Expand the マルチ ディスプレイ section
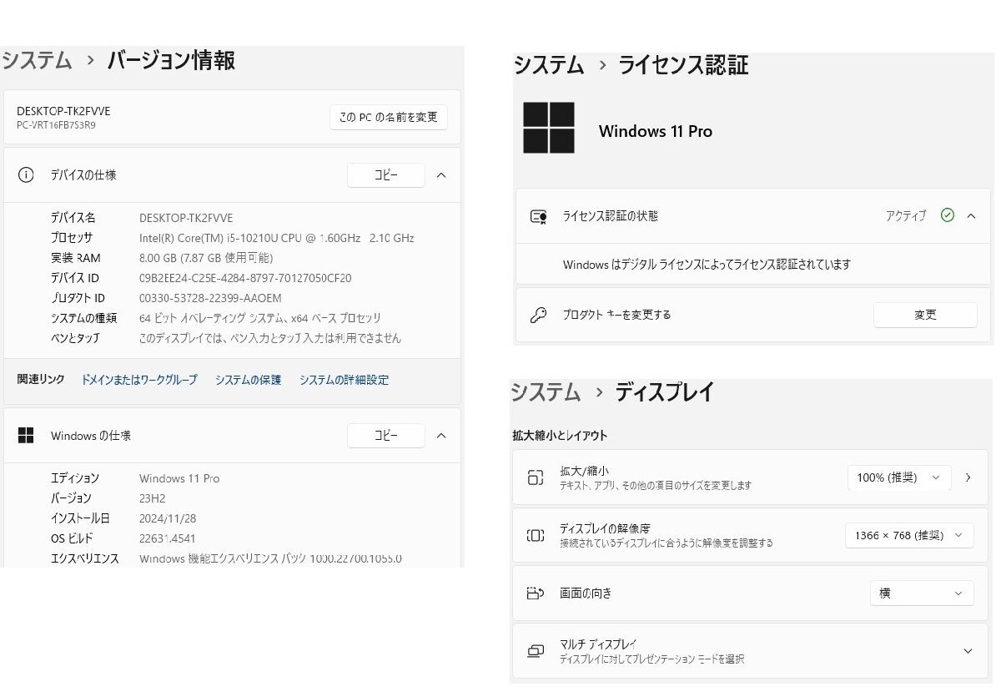This screenshot has width=1001, height=697. coord(968,651)
